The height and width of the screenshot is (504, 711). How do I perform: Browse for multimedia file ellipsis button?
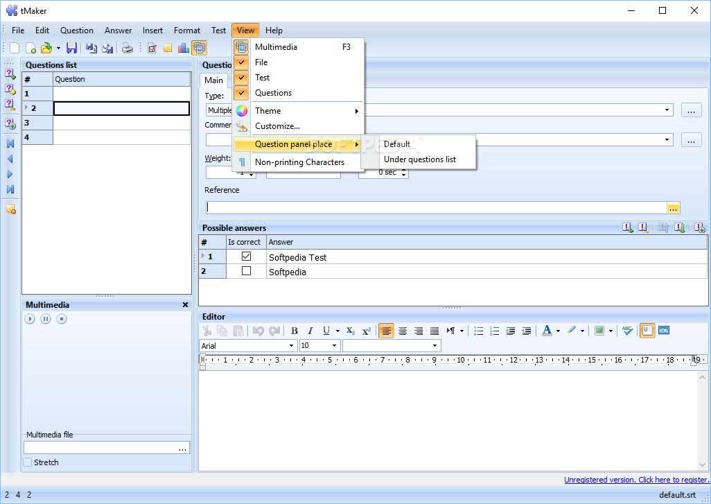[182, 449]
